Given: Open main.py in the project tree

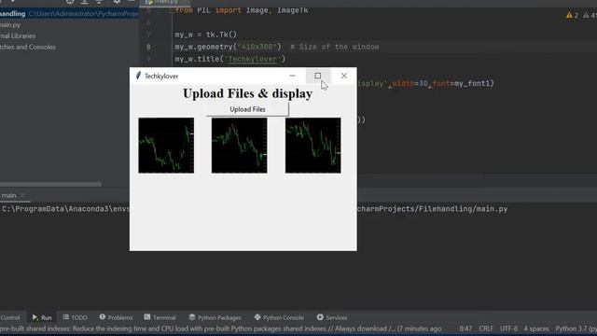Looking at the screenshot, I should (10, 25).
